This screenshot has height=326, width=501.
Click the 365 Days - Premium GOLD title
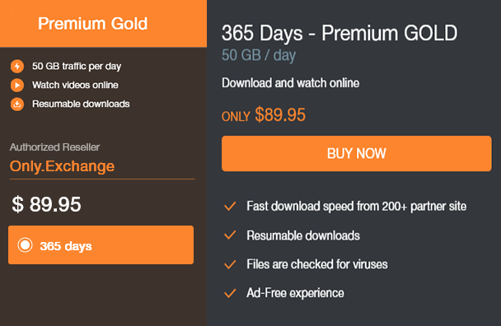(x=339, y=34)
